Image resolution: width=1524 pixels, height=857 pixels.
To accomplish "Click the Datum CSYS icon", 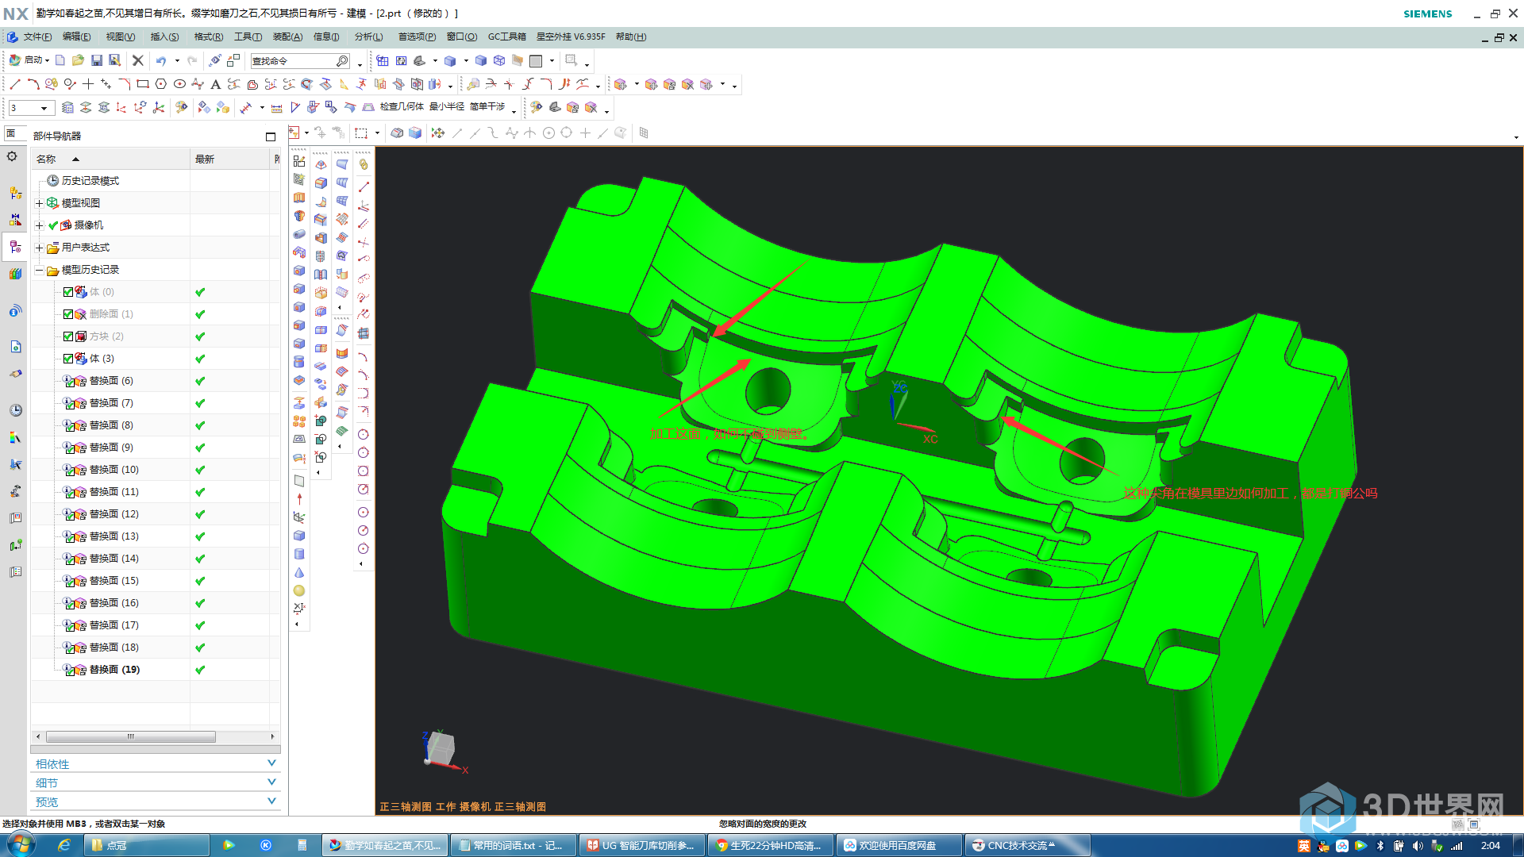I will point(299,517).
